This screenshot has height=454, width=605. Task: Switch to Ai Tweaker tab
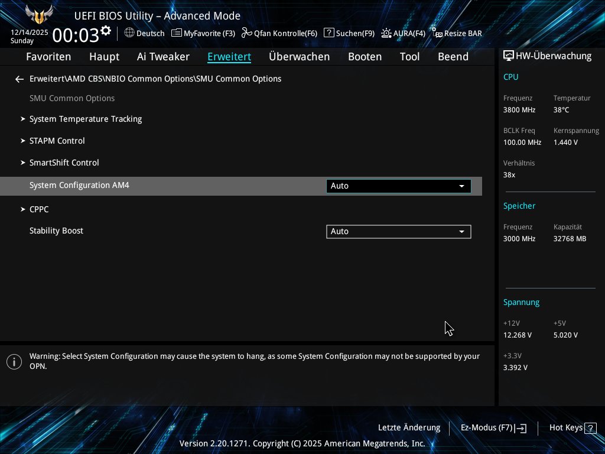point(163,57)
